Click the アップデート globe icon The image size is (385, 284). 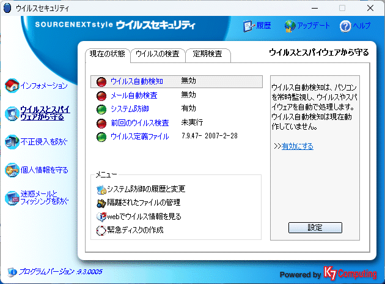pyautogui.click(x=290, y=26)
